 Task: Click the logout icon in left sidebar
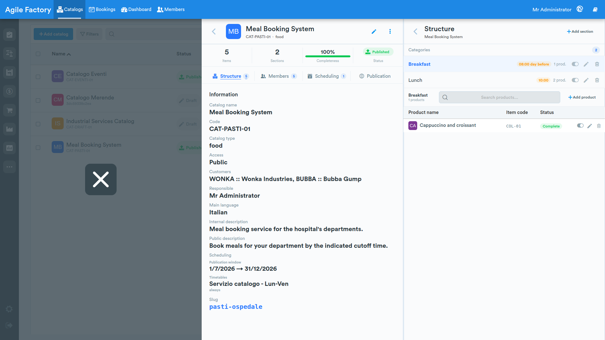tap(9, 326)
